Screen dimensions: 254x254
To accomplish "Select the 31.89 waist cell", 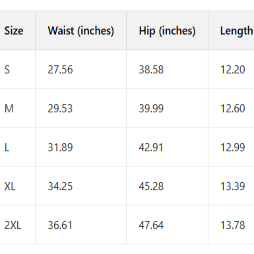I will 60,148.
